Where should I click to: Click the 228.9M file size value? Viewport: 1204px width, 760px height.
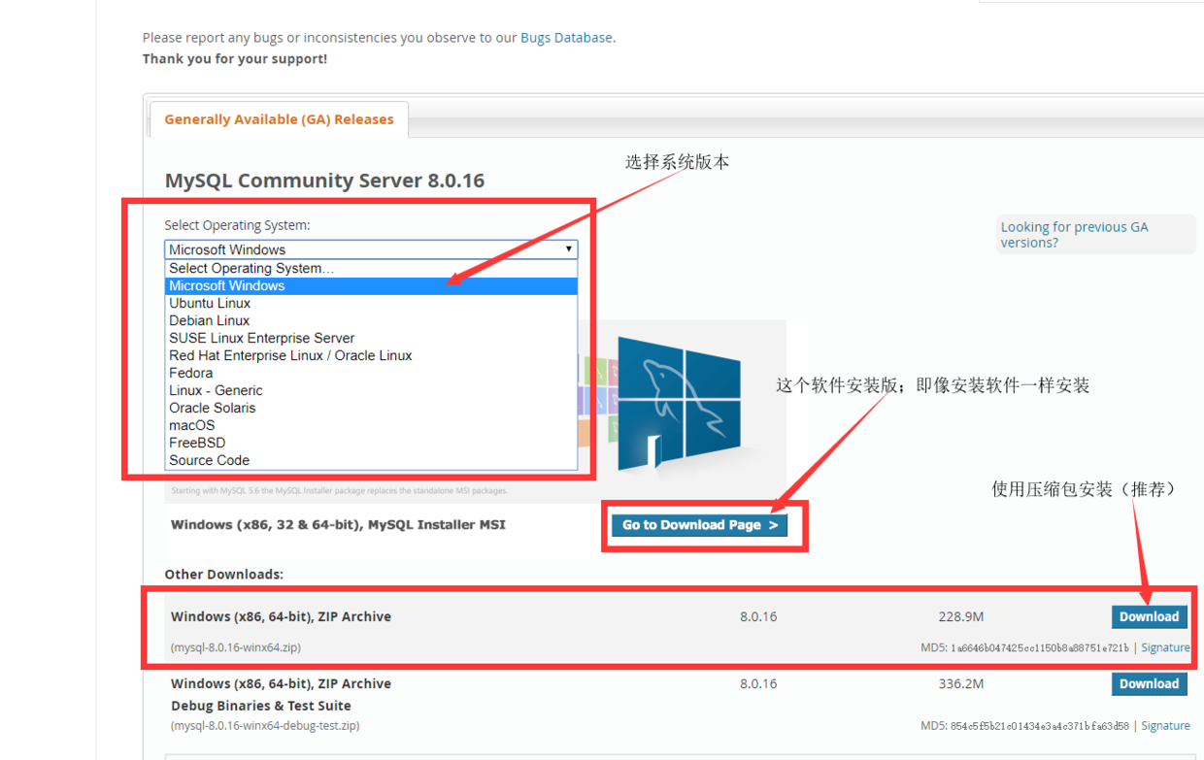[x=961, y=616]
